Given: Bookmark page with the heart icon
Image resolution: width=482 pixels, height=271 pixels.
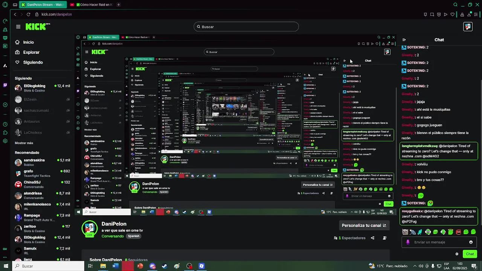Looking at the screenshot, I should (x=452, y=15).
